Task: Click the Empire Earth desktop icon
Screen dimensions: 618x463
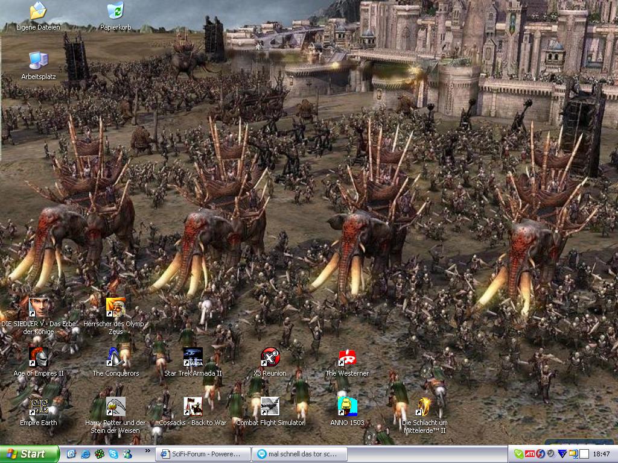Action: (x=38, y=406)
